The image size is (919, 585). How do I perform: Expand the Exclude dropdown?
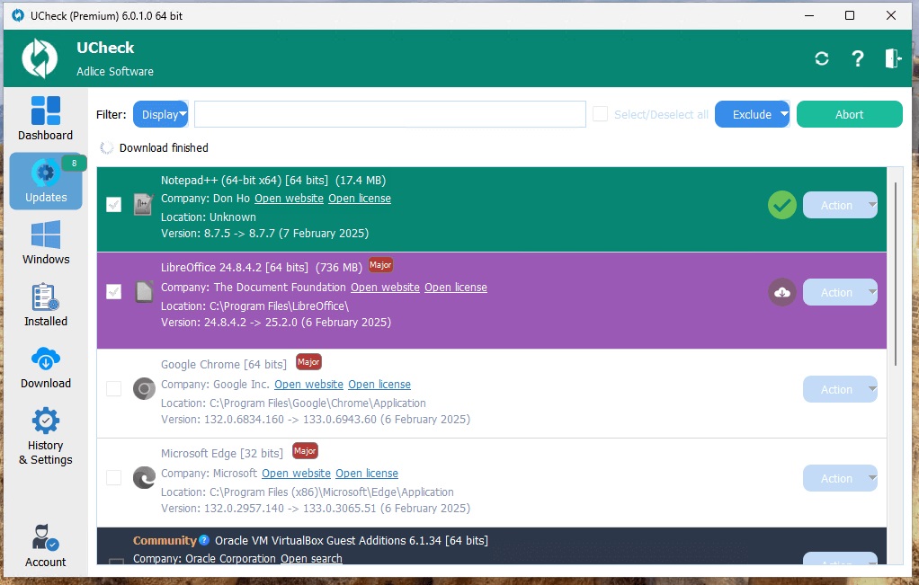pos(752,114)
